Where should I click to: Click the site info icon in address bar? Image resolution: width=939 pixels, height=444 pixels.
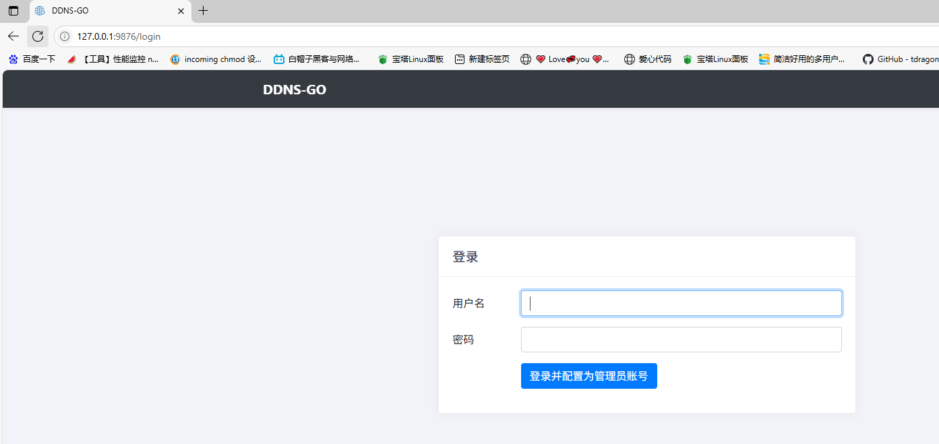pos(65,36)
